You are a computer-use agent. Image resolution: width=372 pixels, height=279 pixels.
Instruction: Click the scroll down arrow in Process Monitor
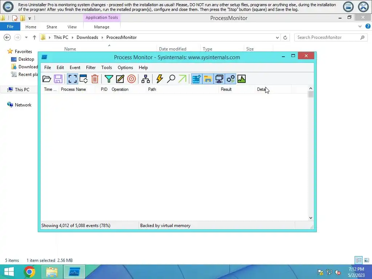point(311,218)
